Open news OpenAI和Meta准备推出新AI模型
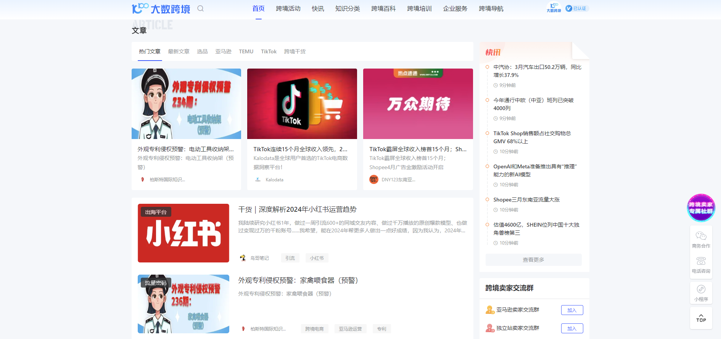This screenshot has width=721, height=339. 535,170
